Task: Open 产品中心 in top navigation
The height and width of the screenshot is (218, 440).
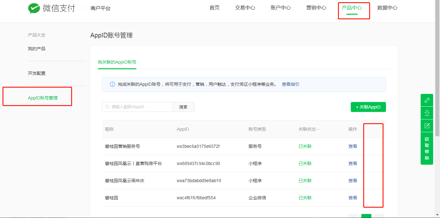Action: [352, 8]
